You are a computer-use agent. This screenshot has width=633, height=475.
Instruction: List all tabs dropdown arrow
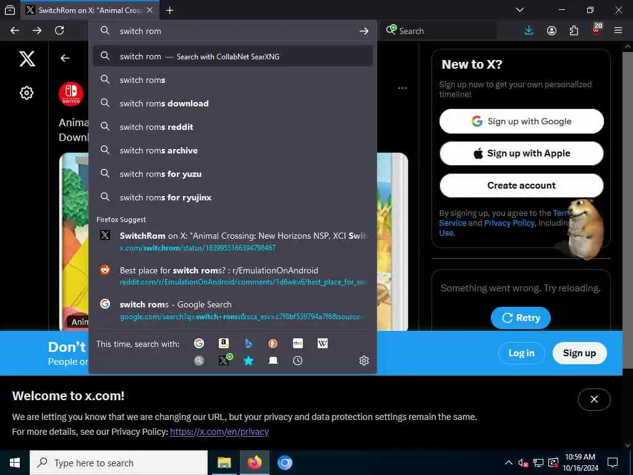coord(520,10)
